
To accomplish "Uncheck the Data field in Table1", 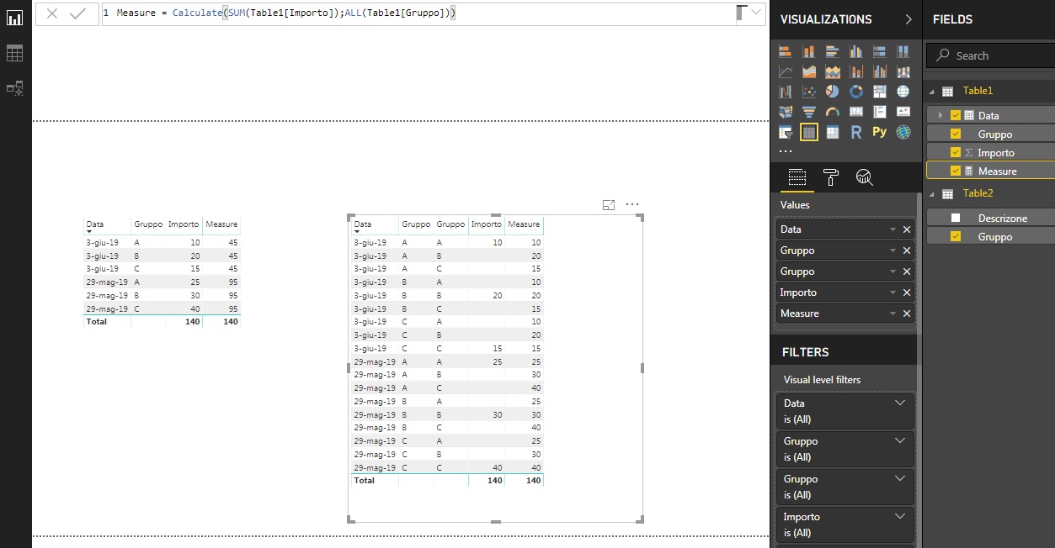I will [x=956, y=115].
